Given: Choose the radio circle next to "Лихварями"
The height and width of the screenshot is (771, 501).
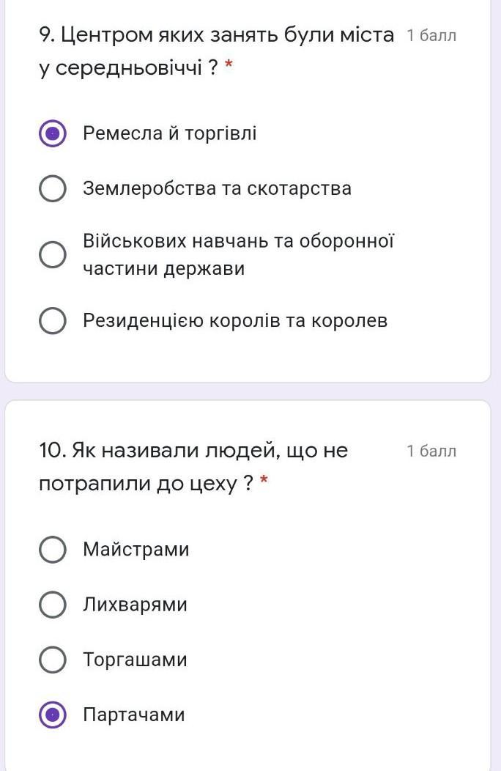Looking at the screenshot, I should pyautogui.click(x=53, y=605).
